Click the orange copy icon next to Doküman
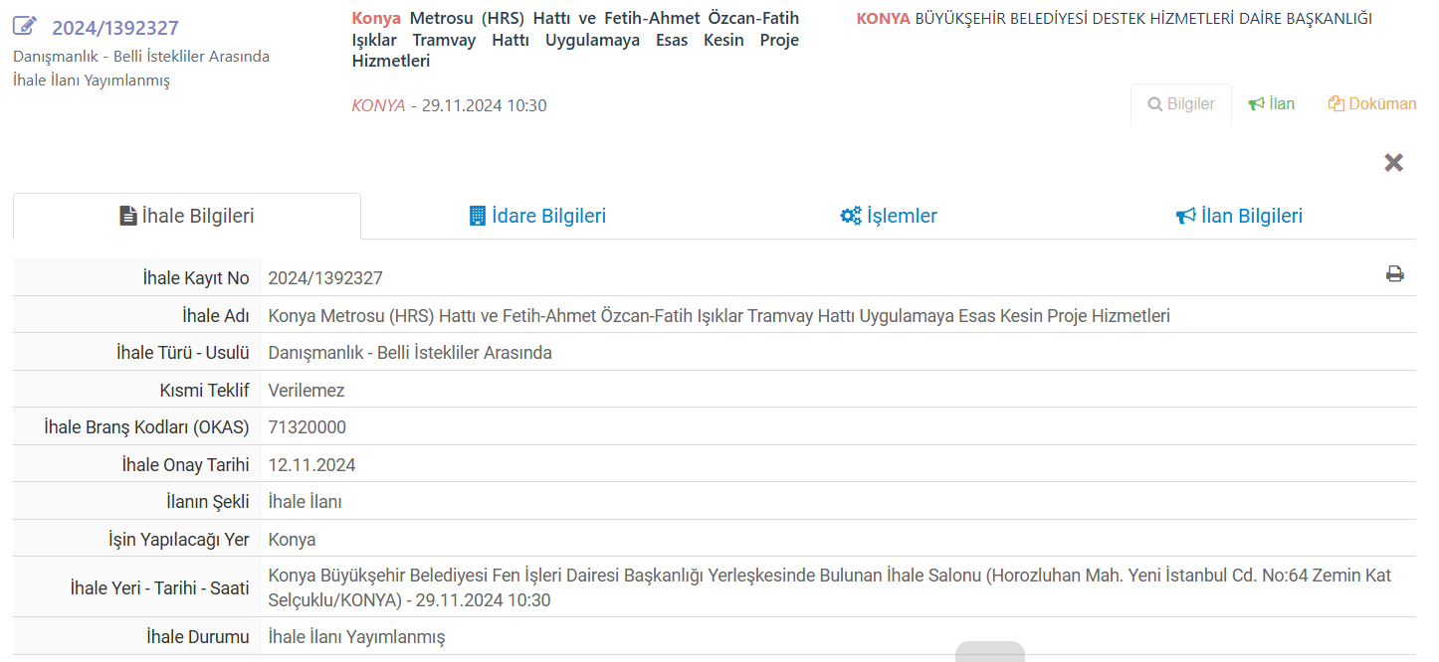This screenshot has width=1439, height=662. pyautogui.click(x=1336, y=104)
